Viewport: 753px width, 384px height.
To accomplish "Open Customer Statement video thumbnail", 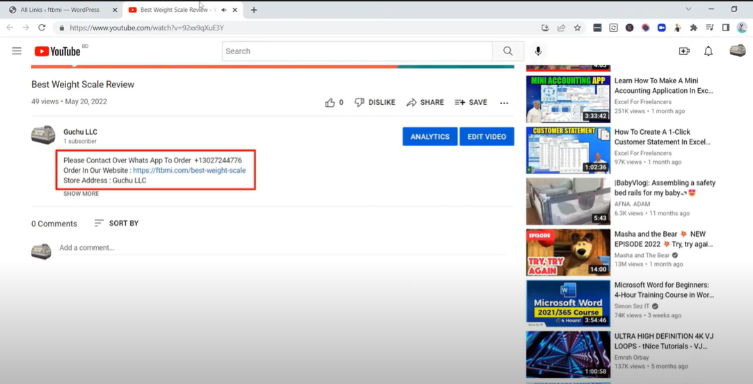I will click(568, 150).
